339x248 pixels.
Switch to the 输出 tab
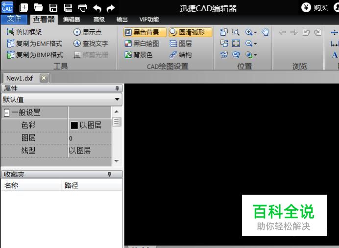pyautogui.click(x=122, y=20)
